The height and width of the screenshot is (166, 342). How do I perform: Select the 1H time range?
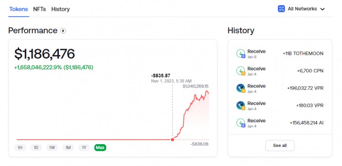tap(20, 148)
